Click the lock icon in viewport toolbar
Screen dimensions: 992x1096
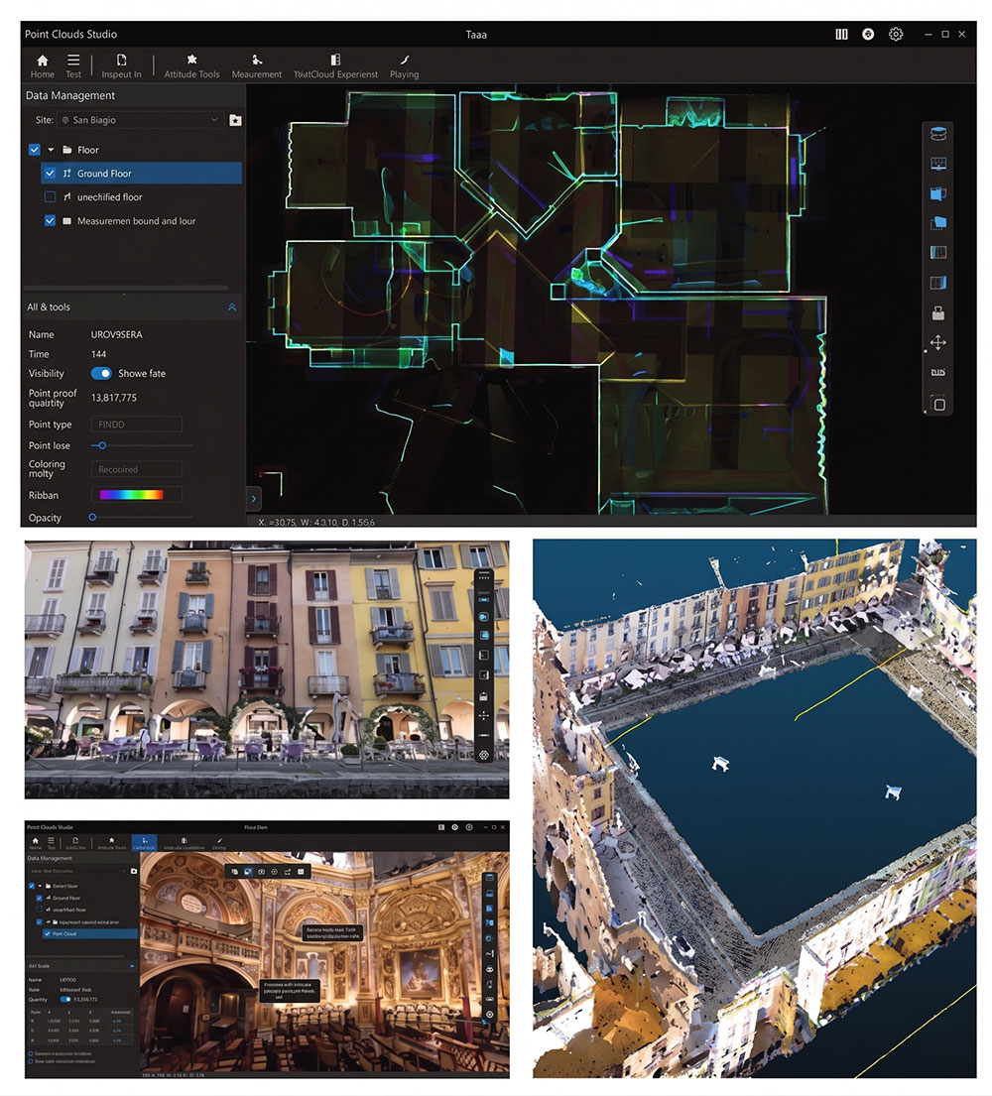pos(937,312)
